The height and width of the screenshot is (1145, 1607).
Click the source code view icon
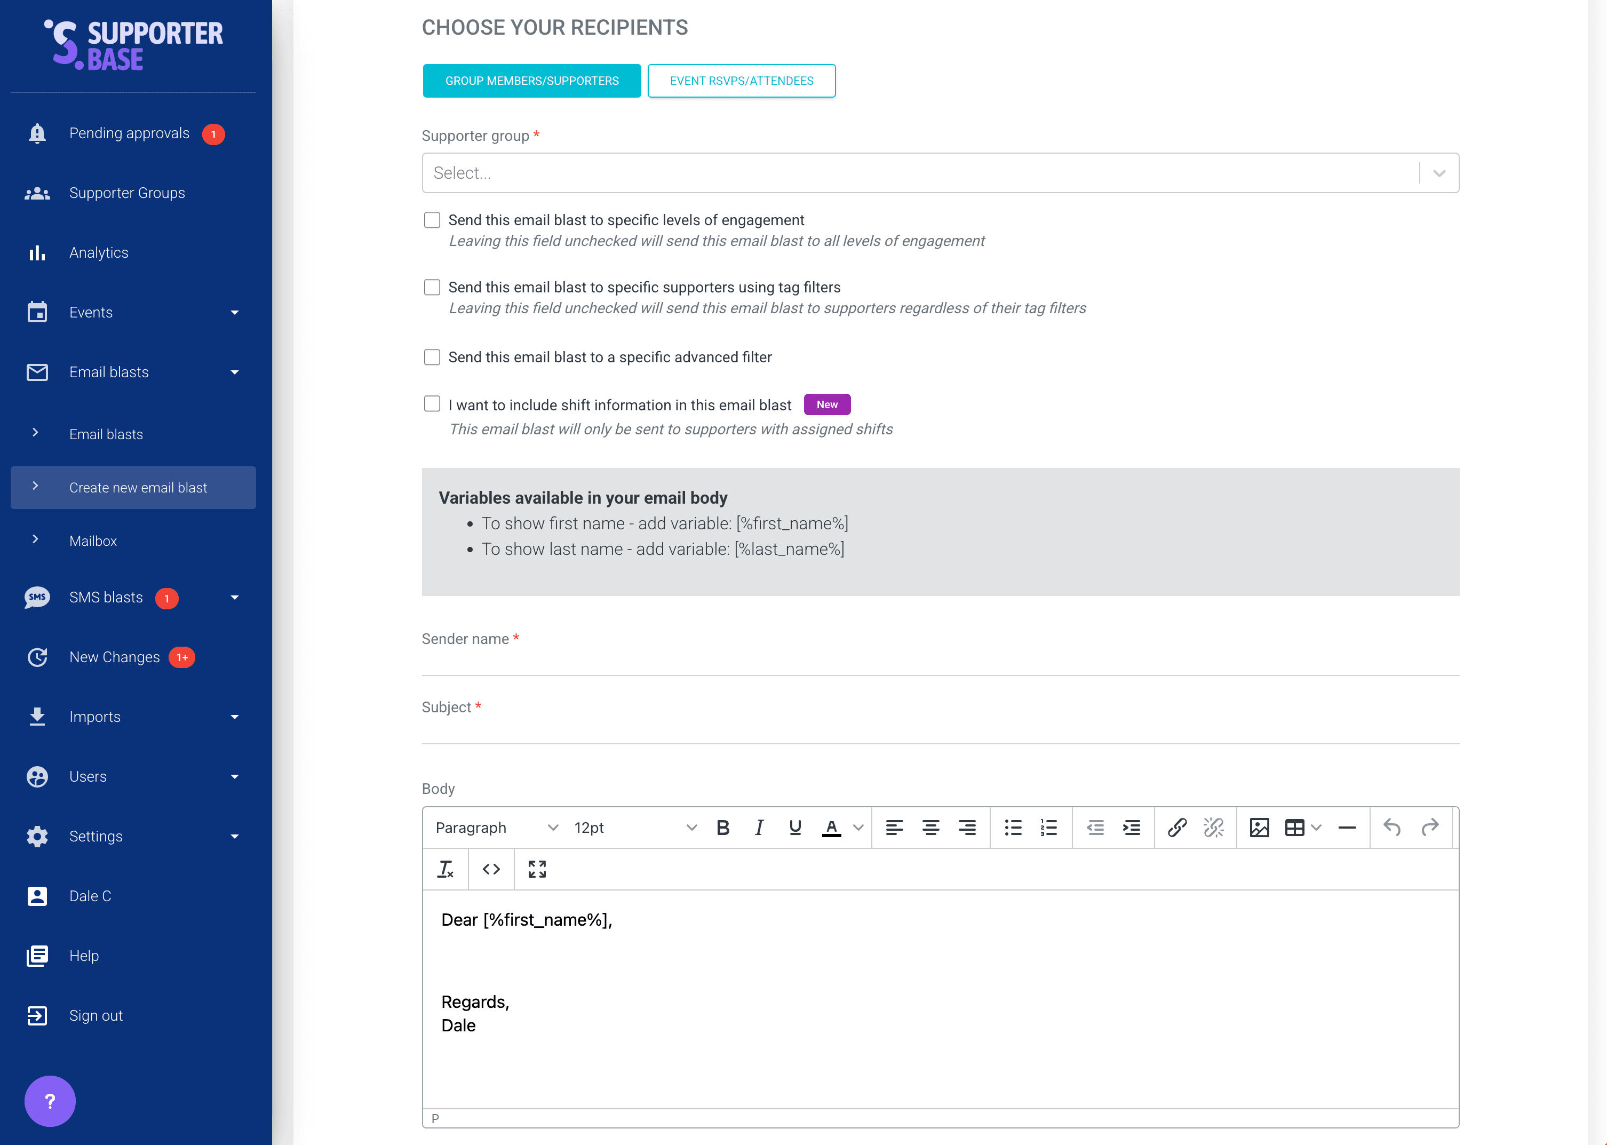tap(491, 869)
